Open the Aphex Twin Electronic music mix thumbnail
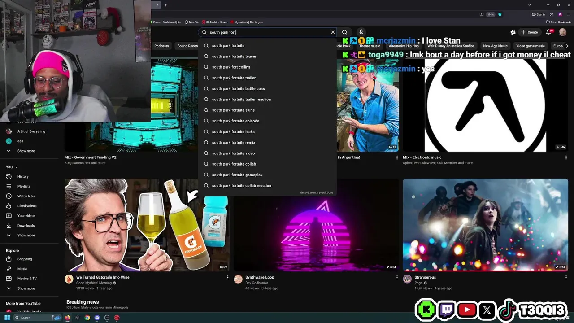Image resolution: width=574 pixels, height=323 pixels. (x=485, y=105)
